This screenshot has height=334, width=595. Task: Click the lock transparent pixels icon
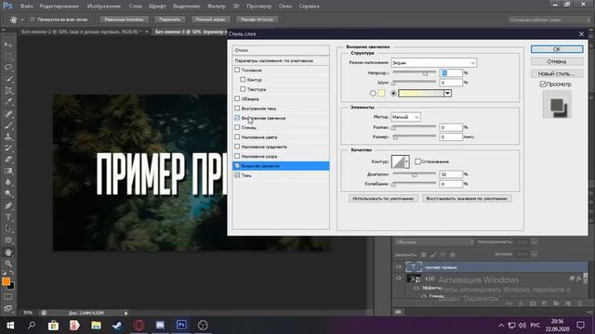(x=424, y=254)
